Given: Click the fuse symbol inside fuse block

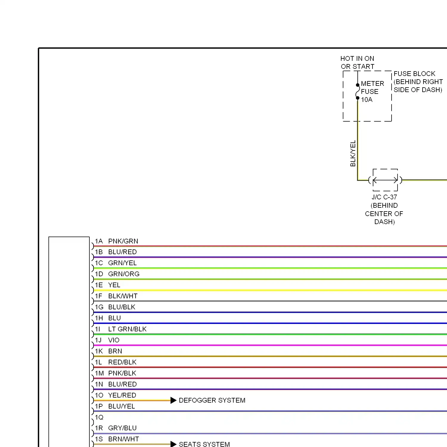Looking at the screenshot, I should pyautogui.click(x=358, y=91).
